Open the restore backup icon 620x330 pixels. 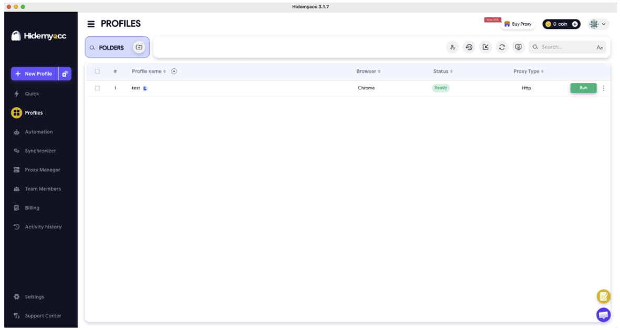pos(469,47)
